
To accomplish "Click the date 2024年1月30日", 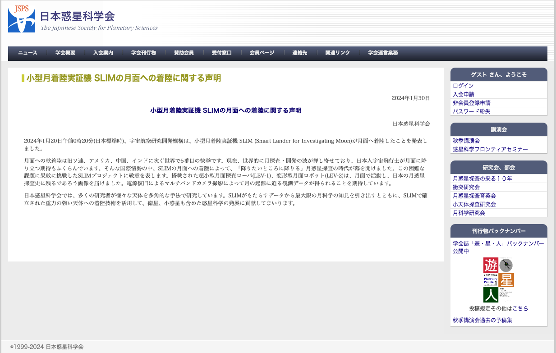I will 411,98.
